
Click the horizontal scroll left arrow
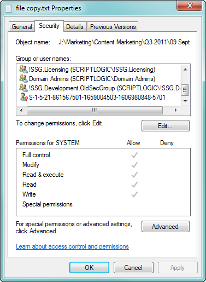pos(21,110)
